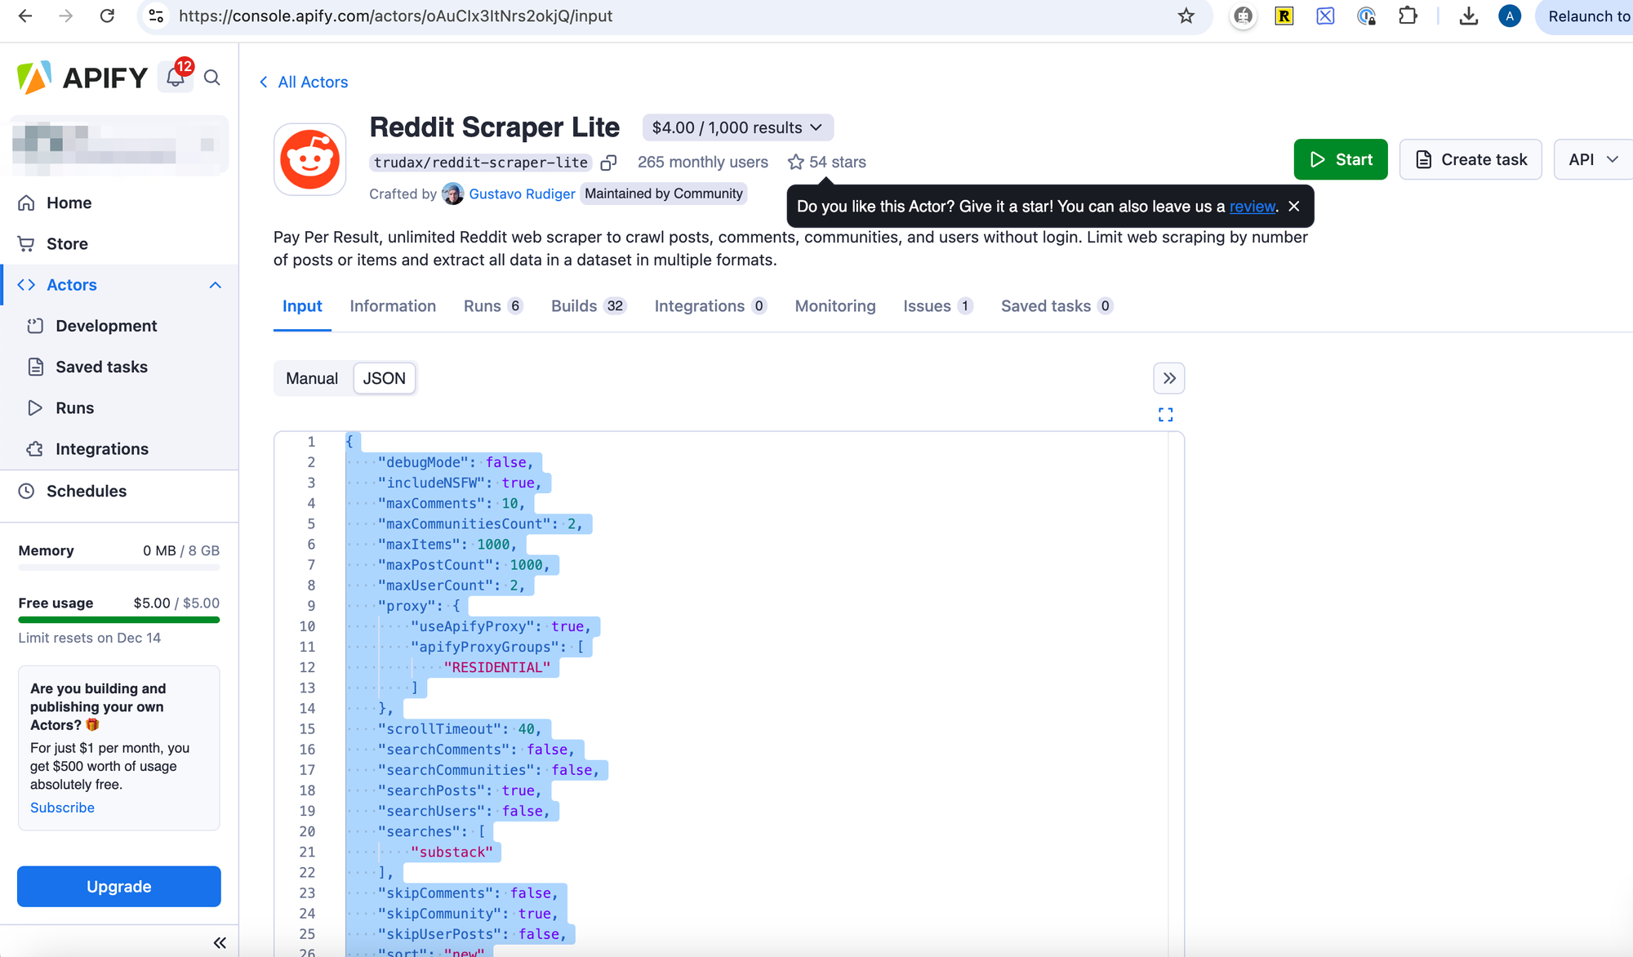Switch to JSON input mode
This screenshot has width=1633, height=957.
coord(384,378)
